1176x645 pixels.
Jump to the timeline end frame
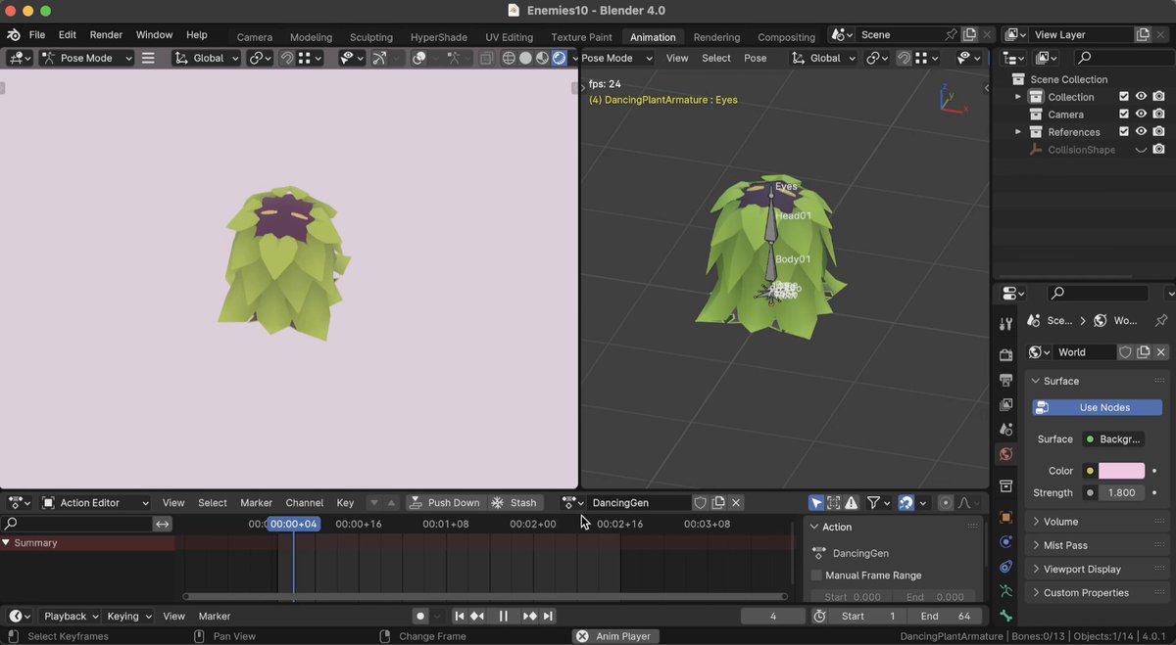click(549, 616)
